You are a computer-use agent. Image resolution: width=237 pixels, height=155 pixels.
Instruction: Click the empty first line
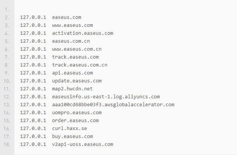[x=113, y=9]
